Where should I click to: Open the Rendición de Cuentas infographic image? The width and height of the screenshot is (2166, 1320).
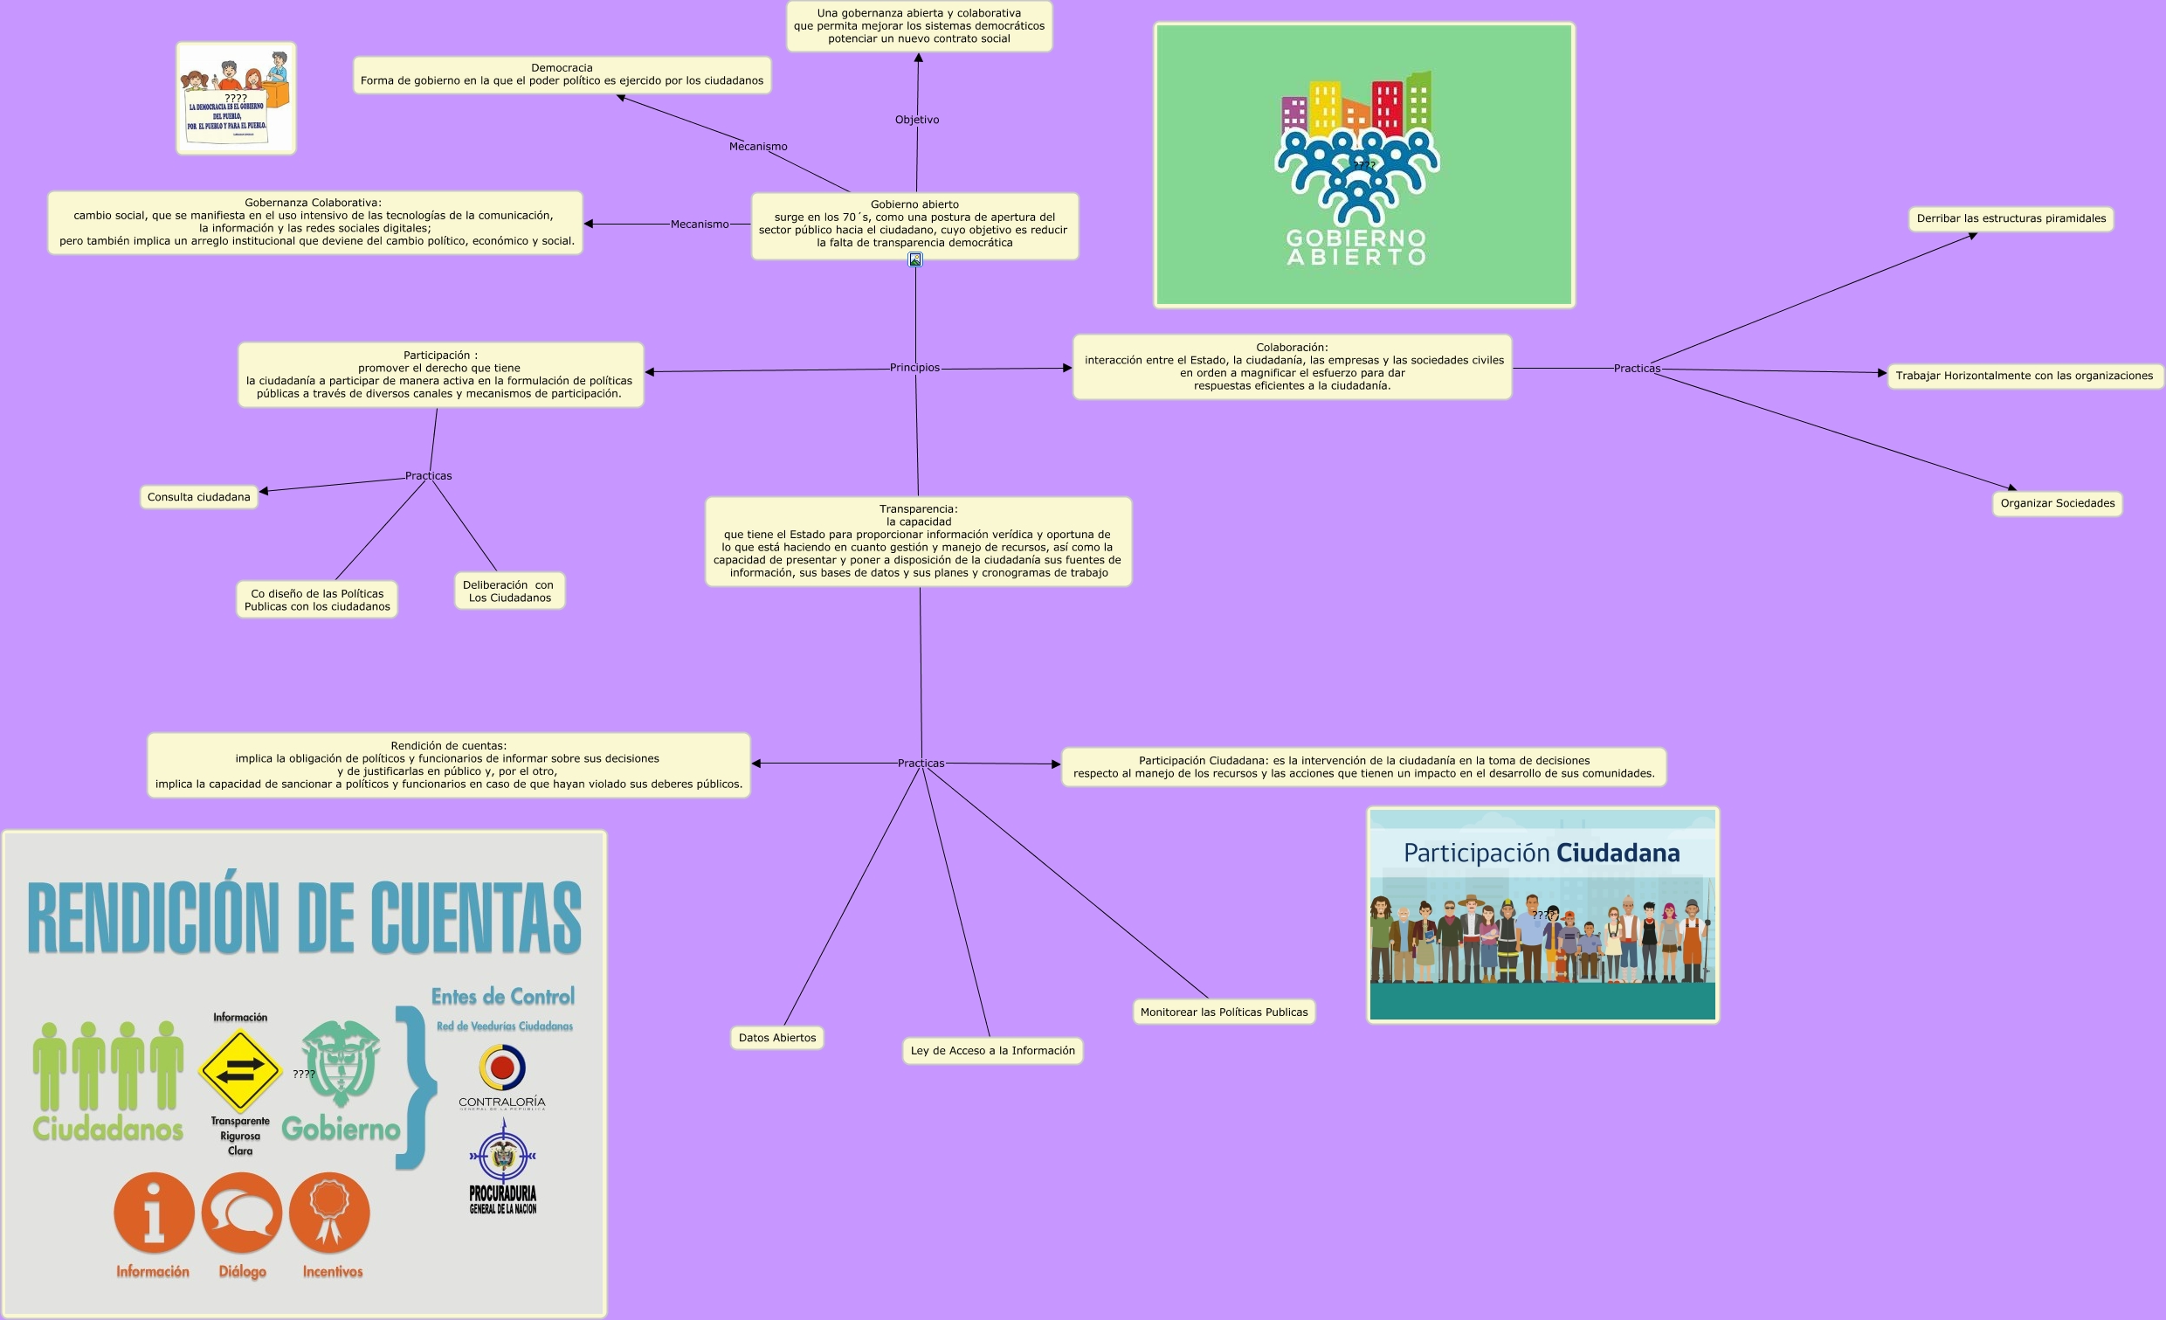pos(304,915)
